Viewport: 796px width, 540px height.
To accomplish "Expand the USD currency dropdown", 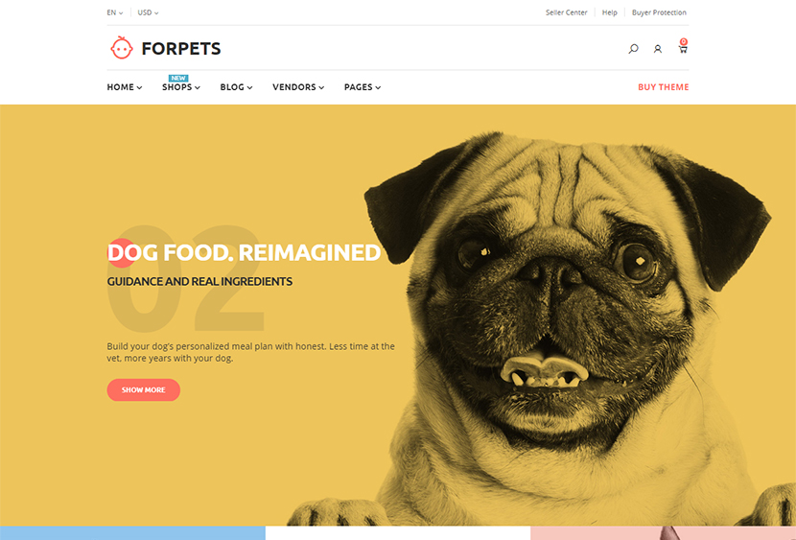I will [x=148, y=12].
